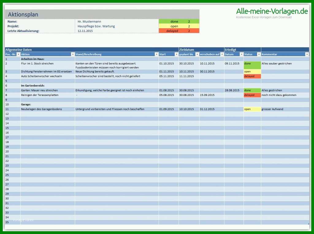Select the 'Im Gartenbereich:' heading cell
314x234 pixels.
[48, 85]
